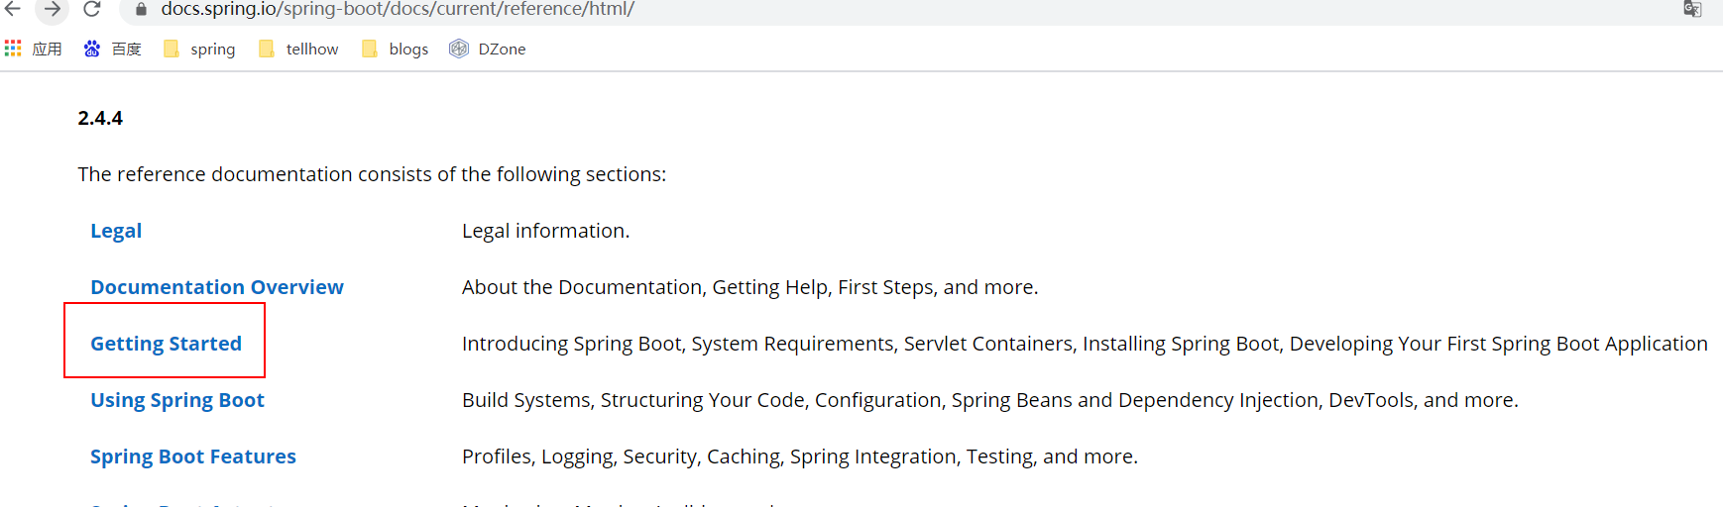This screenshot has height=507, width=1723.
Task: View site info via the lock icon
Action: click(x=141, y=9)
